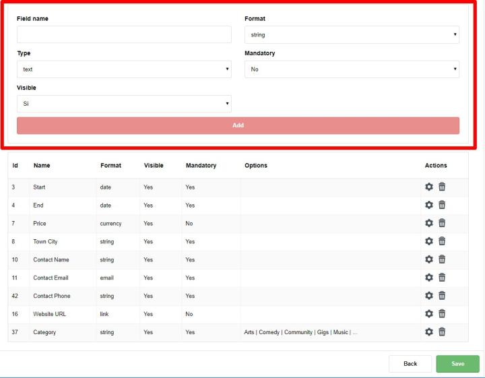485x378 pixels.
Task: Open the Mandatory dropdown set to No
Action: [x=352, y=69]
